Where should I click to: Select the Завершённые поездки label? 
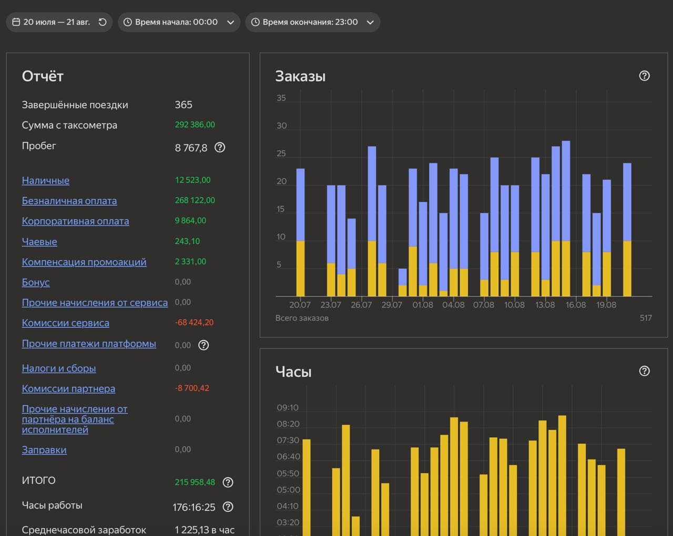[x=75, y=105]
